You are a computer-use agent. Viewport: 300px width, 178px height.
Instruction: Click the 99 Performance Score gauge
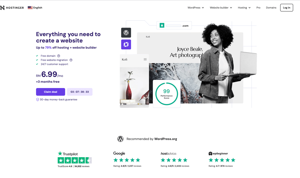167,94
